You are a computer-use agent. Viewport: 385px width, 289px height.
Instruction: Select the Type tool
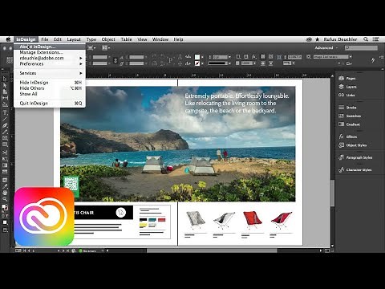tap(5, 112)
